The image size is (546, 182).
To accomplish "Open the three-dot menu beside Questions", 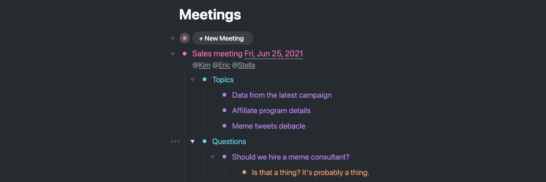I will pyautogui.click(x=175, y=142).
